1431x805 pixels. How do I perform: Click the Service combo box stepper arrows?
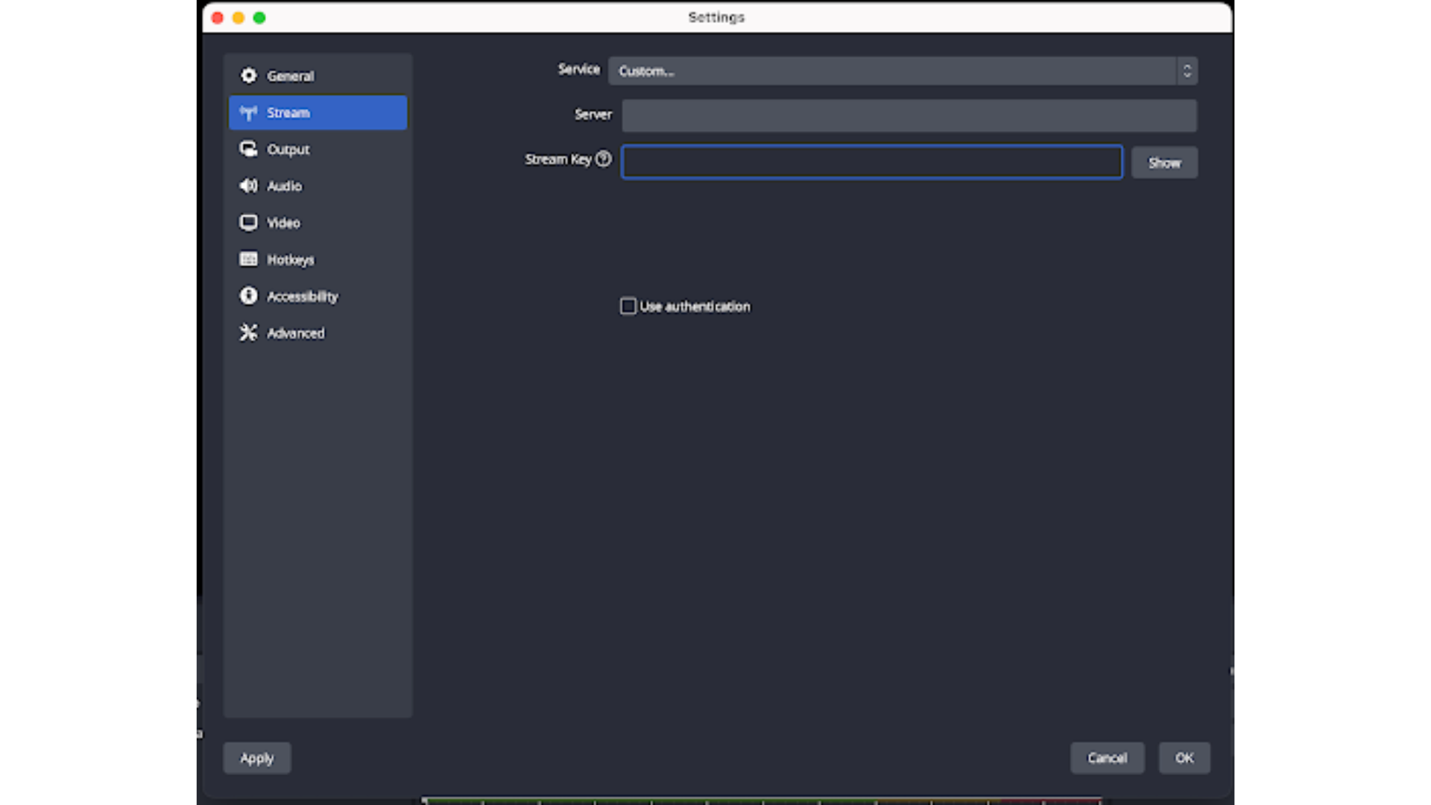coord(1187,71)
